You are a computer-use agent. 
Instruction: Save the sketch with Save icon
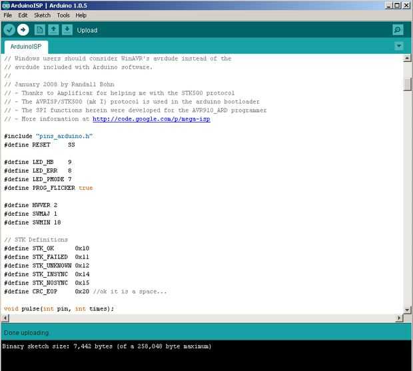tap(67, 30)
